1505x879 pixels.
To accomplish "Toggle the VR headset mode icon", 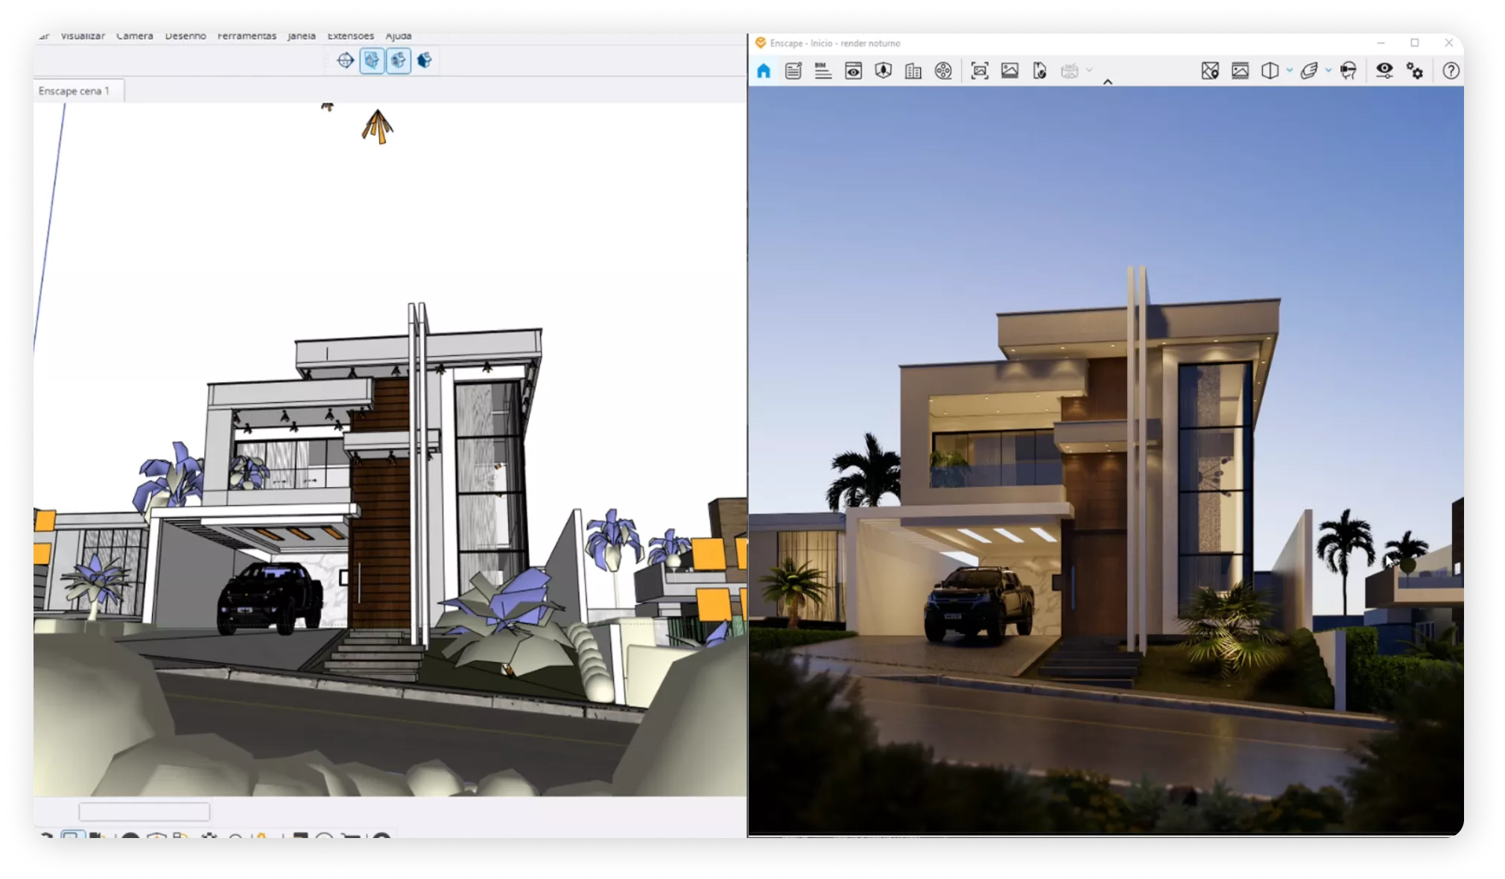I will point(1348,71).
